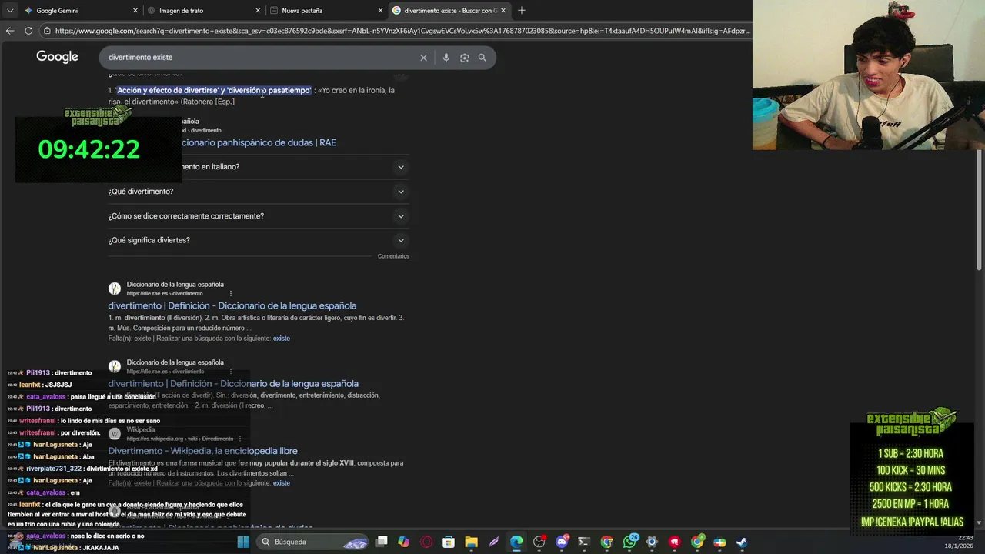This screenshot has height=554, width=985.
Task: Start a voice search with the microphone
Action: coord(446,58)
